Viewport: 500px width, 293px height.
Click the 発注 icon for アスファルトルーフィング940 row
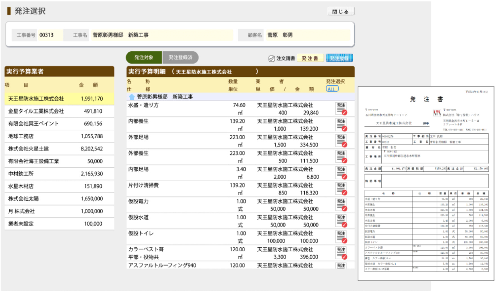point(341,265)
